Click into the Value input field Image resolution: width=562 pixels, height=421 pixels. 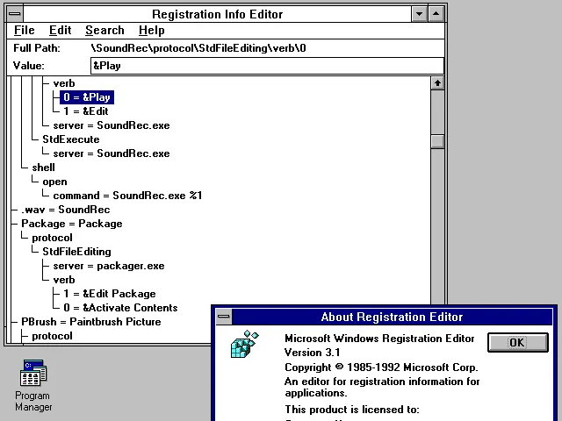(267, 66)
